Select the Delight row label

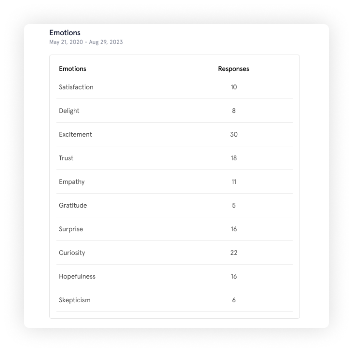(x=69, y=111)
